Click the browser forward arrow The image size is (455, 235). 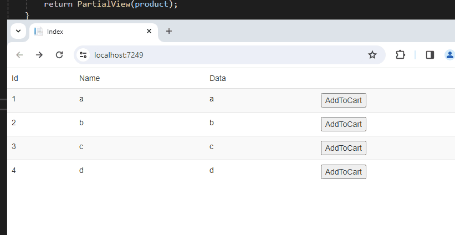pos(39,55)
